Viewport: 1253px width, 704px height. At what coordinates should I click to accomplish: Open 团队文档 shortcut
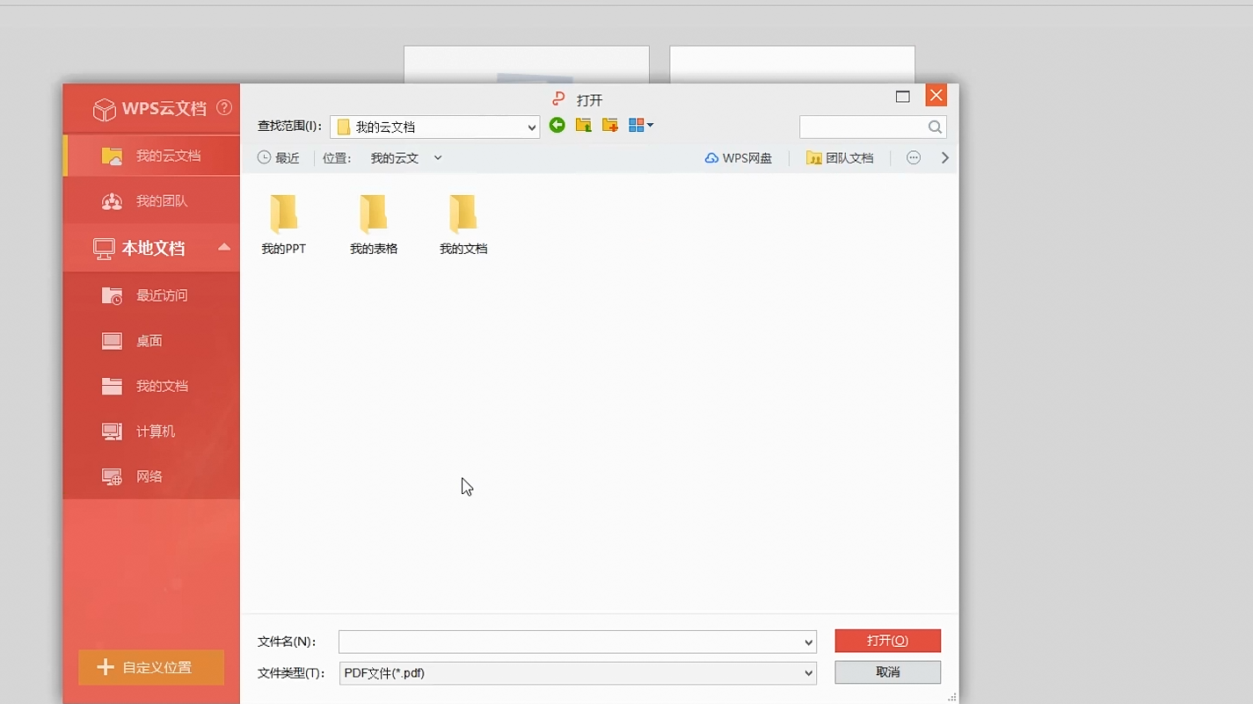[x=840, y=158]
